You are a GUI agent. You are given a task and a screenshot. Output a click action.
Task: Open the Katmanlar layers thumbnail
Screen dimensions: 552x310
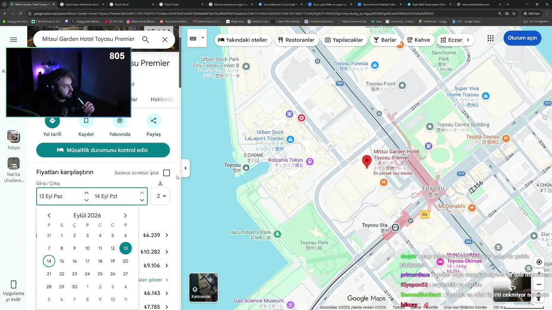[x=204, y=288]
